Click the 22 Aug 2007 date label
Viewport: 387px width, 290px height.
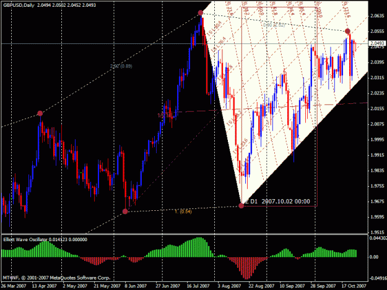pos(261,286)
